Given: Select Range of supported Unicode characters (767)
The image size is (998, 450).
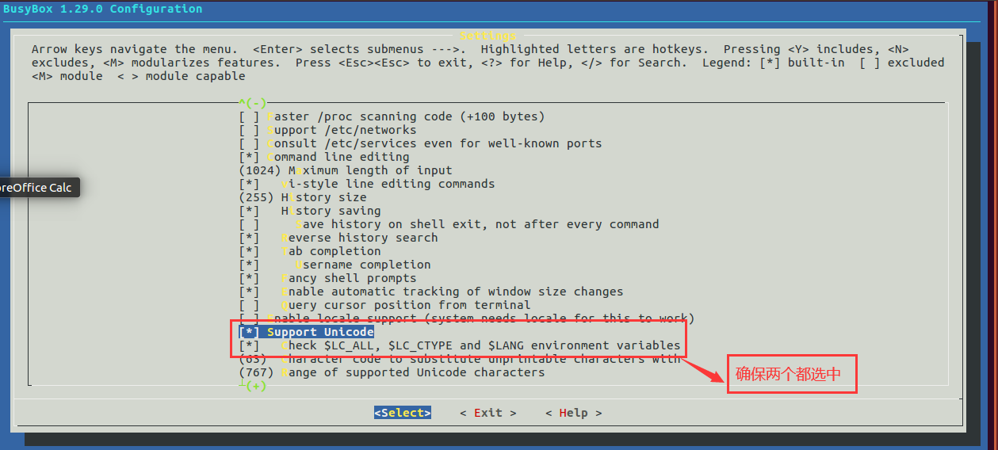Looking at the screenshot, I should (x=392, y=372).
